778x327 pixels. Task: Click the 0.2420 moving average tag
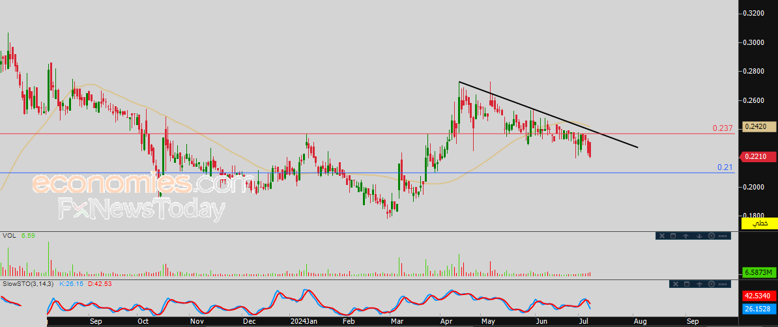pyautogui.click(x=759, y=126)
